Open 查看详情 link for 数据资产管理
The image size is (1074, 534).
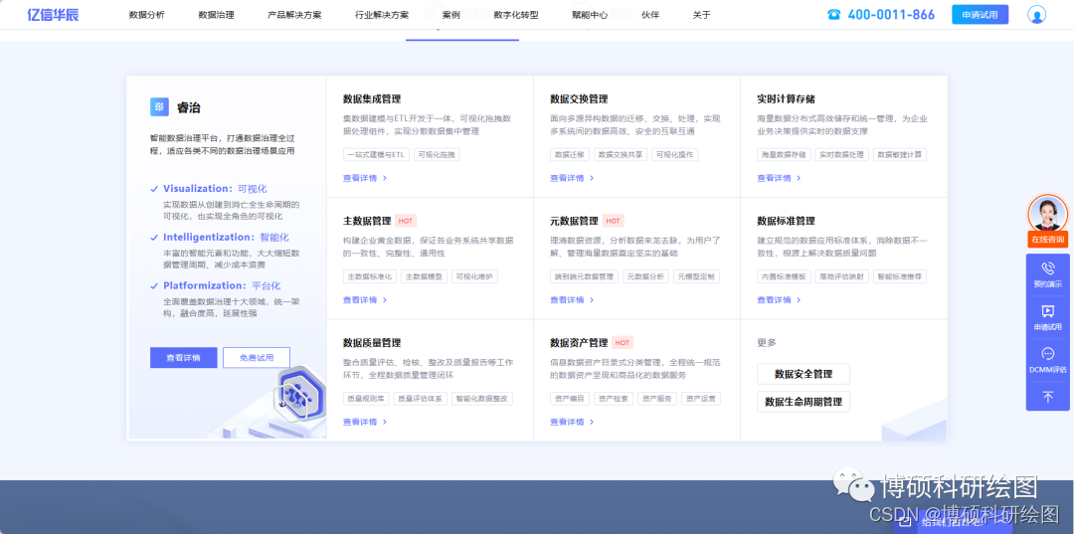tap(567, 422)
